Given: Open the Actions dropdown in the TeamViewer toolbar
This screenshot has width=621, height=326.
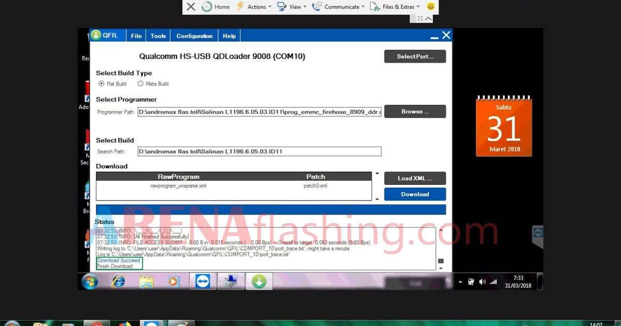Looking at the screenshot, I should coord(254,7).
